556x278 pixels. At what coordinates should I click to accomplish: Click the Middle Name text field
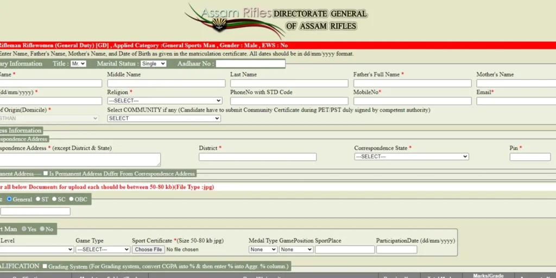pos(166,83)
